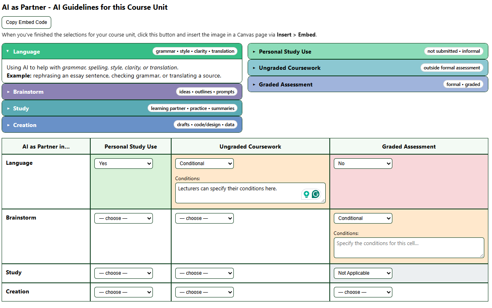This screenshot has height=308, width=492.
Task: Expand the Creation accordion section
Action: pyautogui.click(x=122, y=125)
